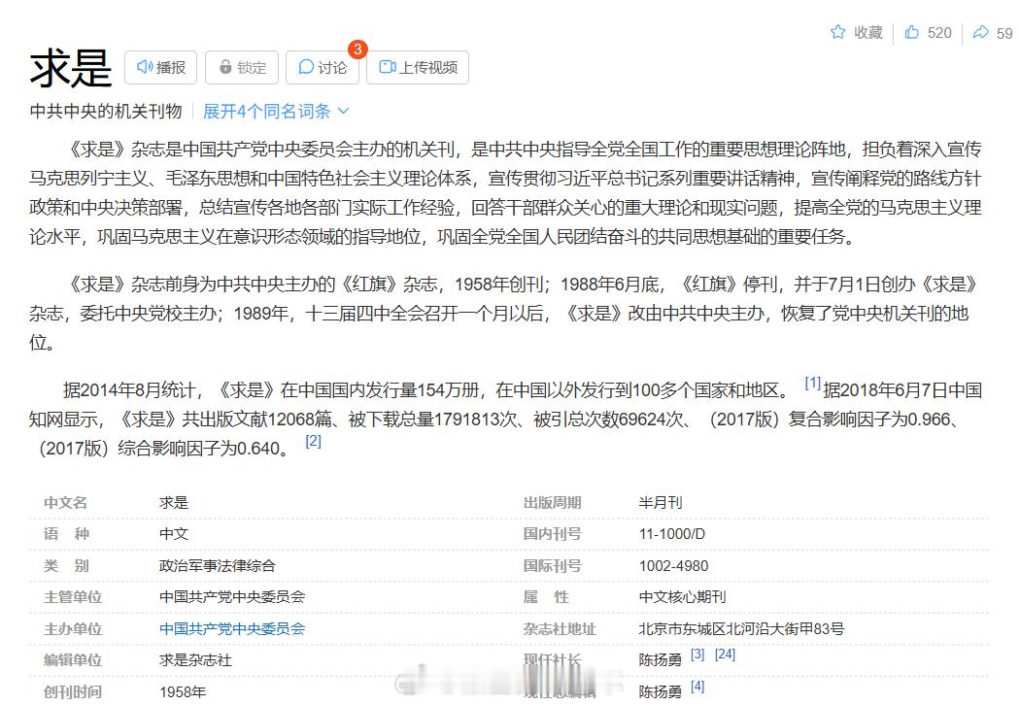Click the 主管单位 value 中国共产党中央委员会

click(x=232, y=597)
